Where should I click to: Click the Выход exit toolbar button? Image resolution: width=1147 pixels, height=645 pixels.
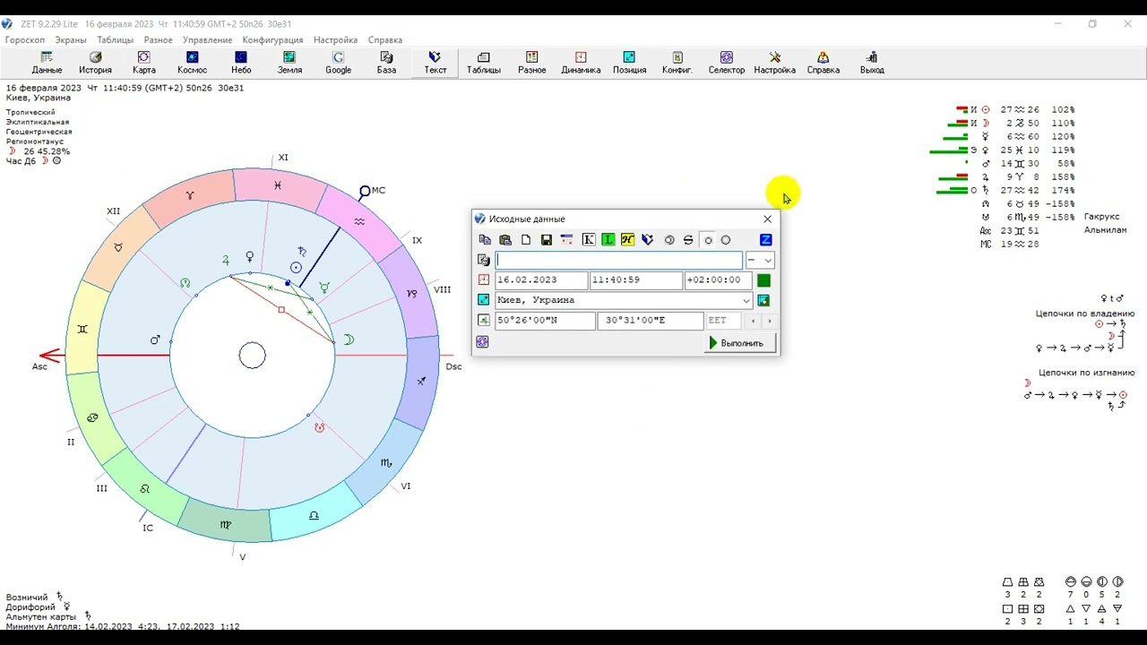click(872, 63)
